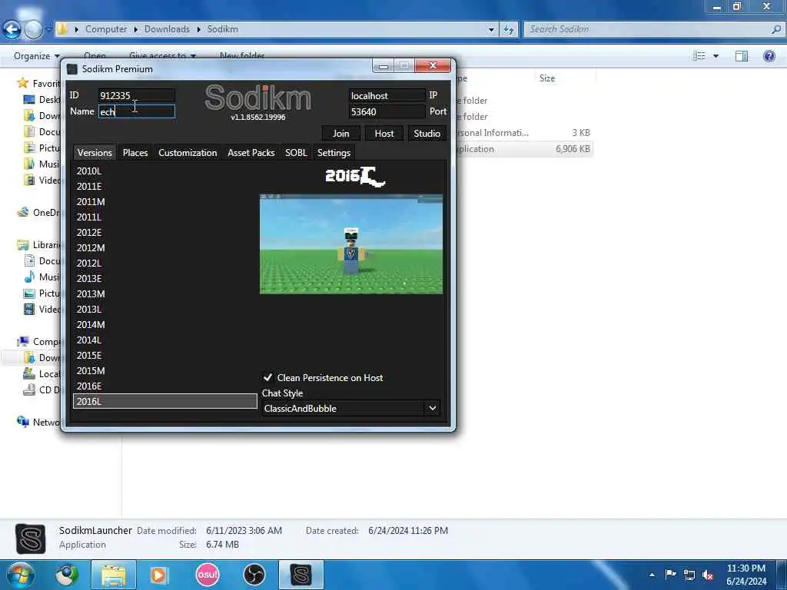Switch to Versions tab

95,153
